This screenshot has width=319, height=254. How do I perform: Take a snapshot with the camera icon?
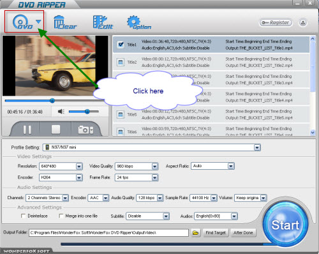tap(84, 130)
